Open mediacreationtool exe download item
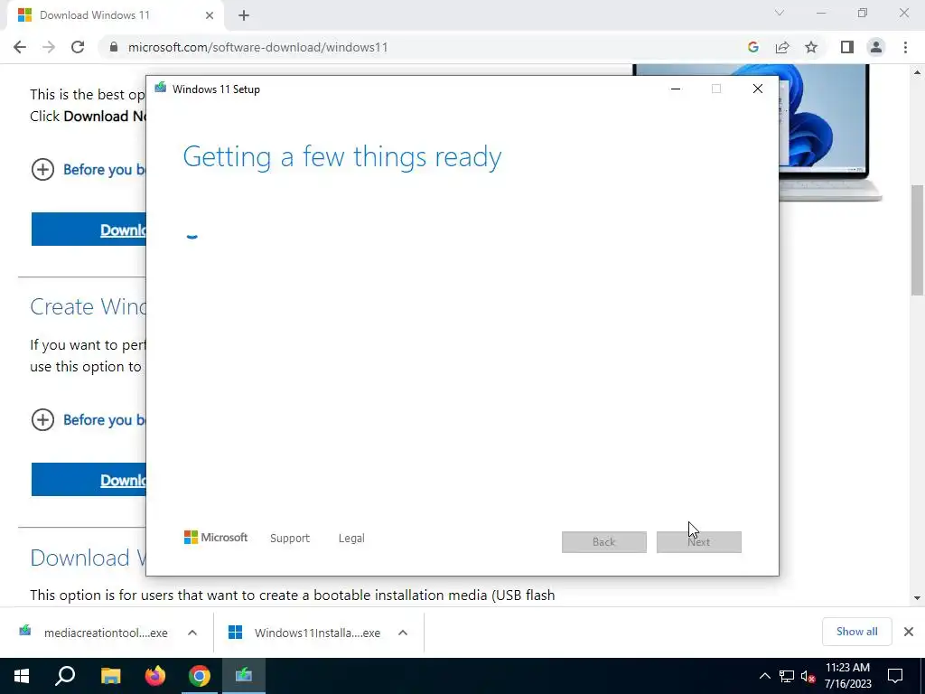 [94, 633]
